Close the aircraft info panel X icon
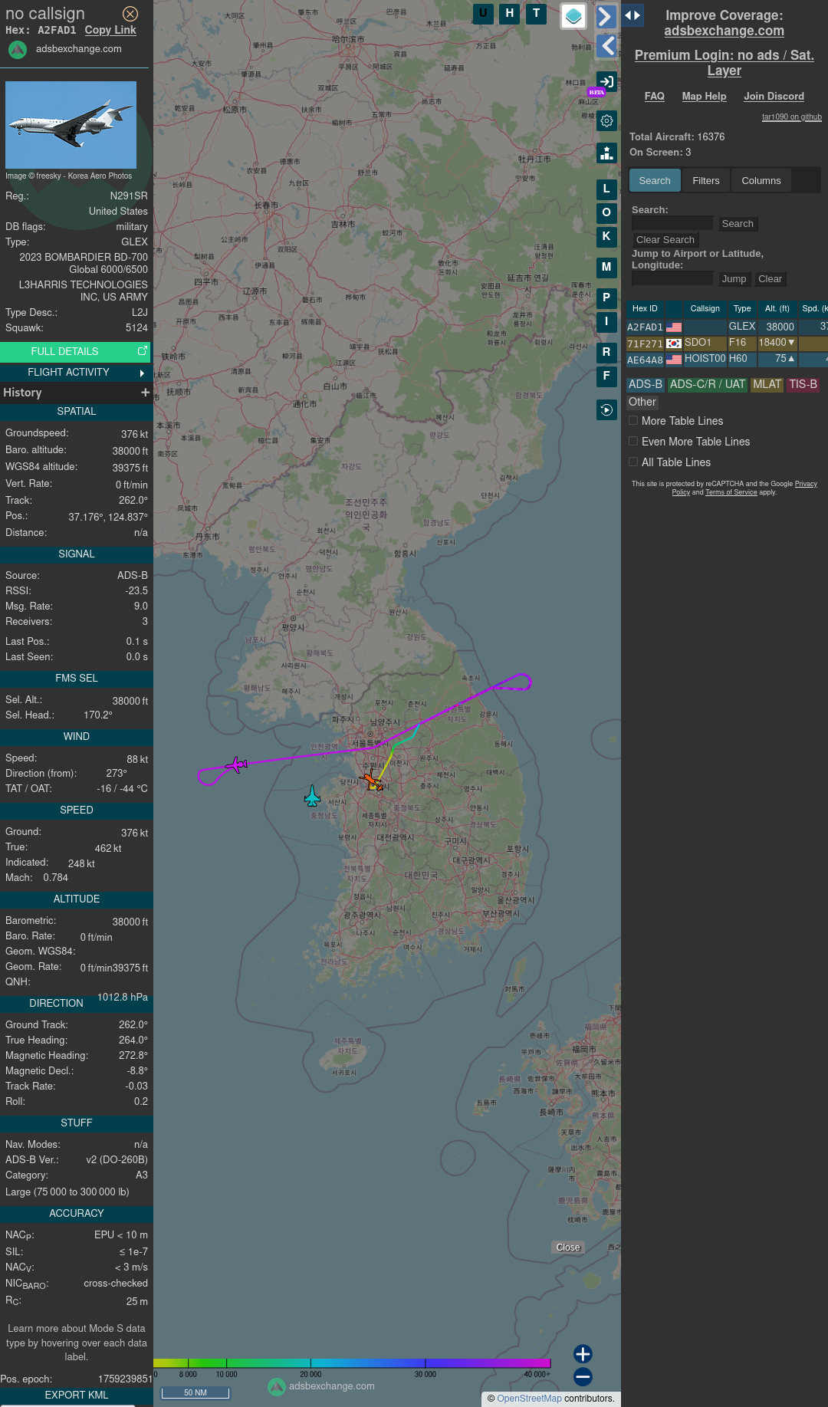Image resolution: width=828 pixels, height=1407 pixels. click(x=130, y=14)
